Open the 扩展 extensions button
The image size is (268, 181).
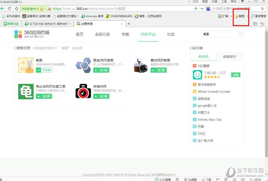coord(223,16)
